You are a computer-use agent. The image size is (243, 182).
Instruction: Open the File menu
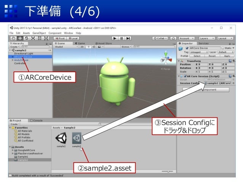[x=11, y=33]
